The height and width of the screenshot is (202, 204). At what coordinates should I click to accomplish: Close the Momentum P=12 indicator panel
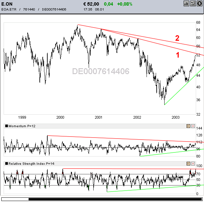click(x=193, y=126)
